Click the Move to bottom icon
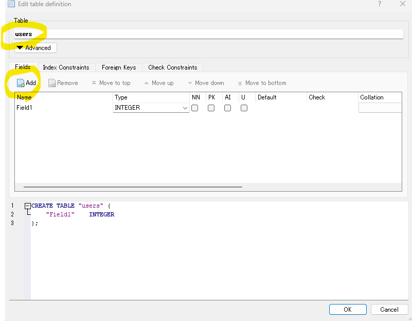 pyautogui.click(x=240, y=83)
